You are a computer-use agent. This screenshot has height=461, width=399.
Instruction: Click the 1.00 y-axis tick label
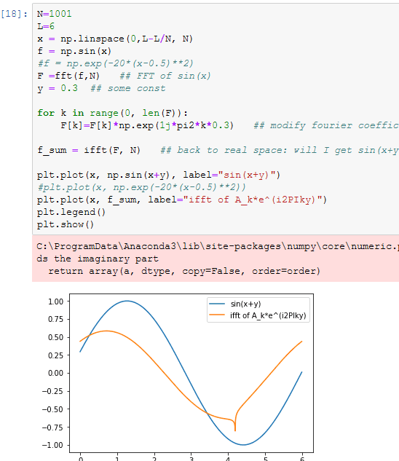click(x=55, y=302)
